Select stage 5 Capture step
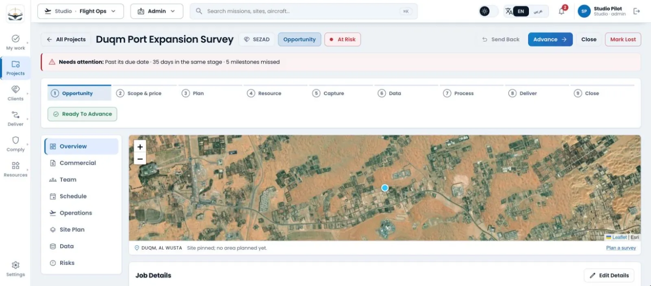Screen dimensions: 651x286 coord(341,93)
